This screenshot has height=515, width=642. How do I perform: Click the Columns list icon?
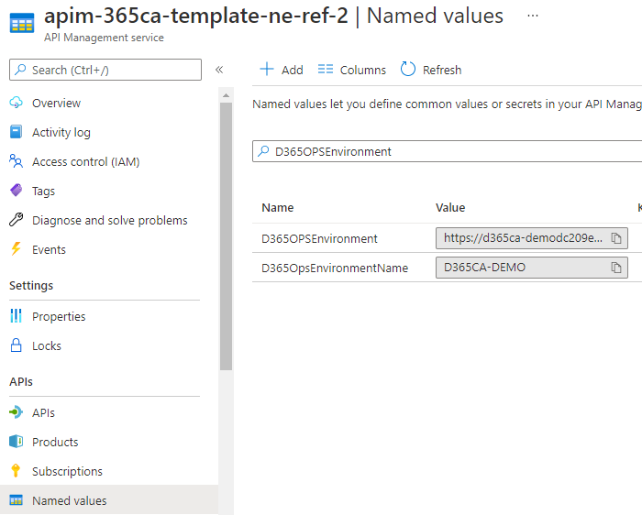point(326,69)
